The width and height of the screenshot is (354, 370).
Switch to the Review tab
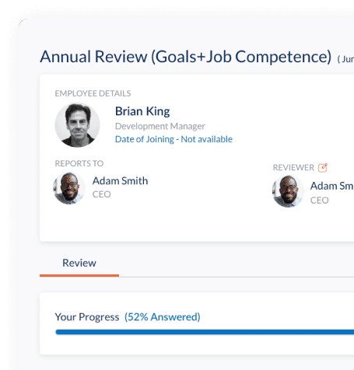coord(79,263)
